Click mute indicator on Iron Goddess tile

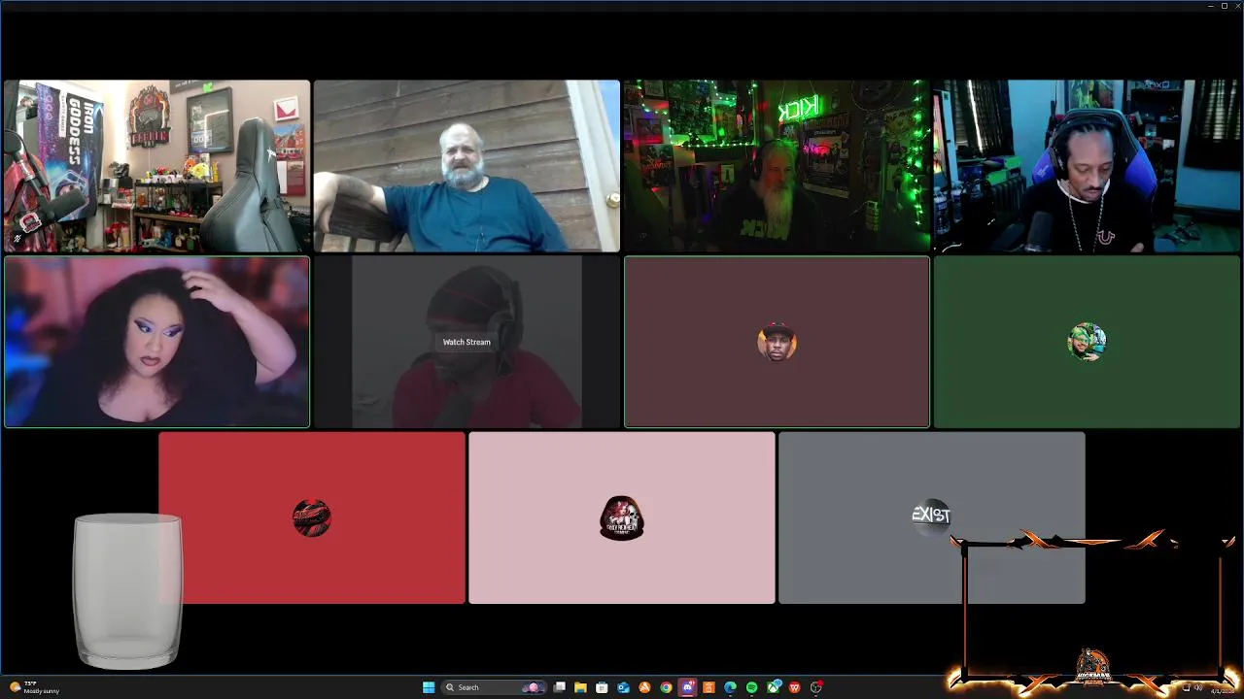point(17,238)
